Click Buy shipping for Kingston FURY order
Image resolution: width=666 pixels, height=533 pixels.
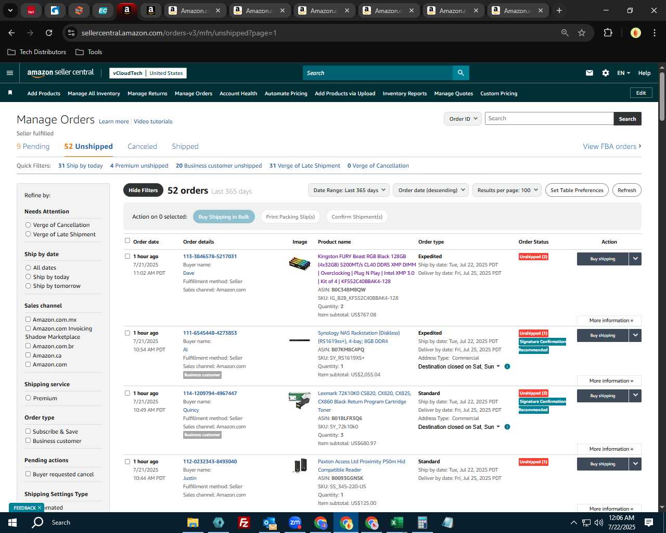click(603, 259)
